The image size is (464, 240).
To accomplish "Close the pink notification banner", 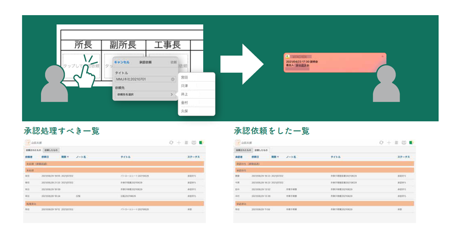I will (382, 56).
